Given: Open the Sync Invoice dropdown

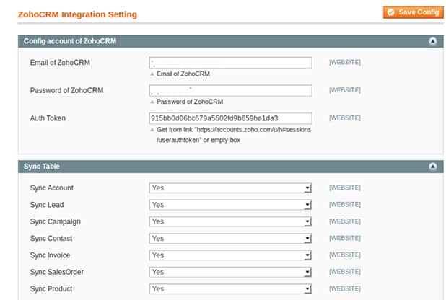Looking at the screenshot, I should [x=230, y=255].
